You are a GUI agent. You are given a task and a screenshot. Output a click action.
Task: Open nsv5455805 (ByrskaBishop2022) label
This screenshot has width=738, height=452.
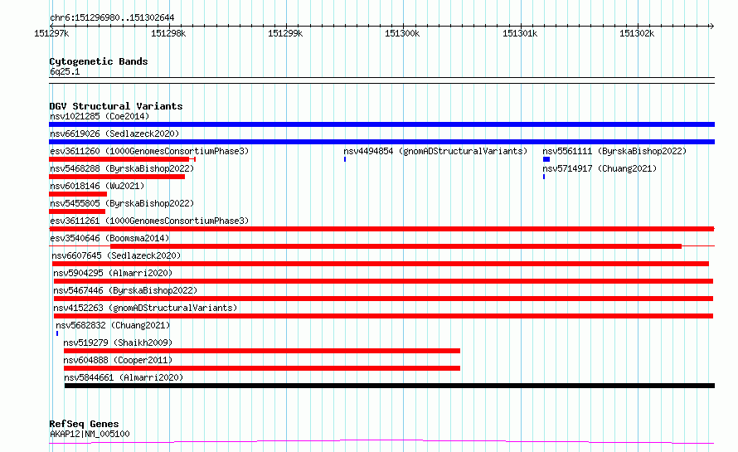tap(122, 203)
